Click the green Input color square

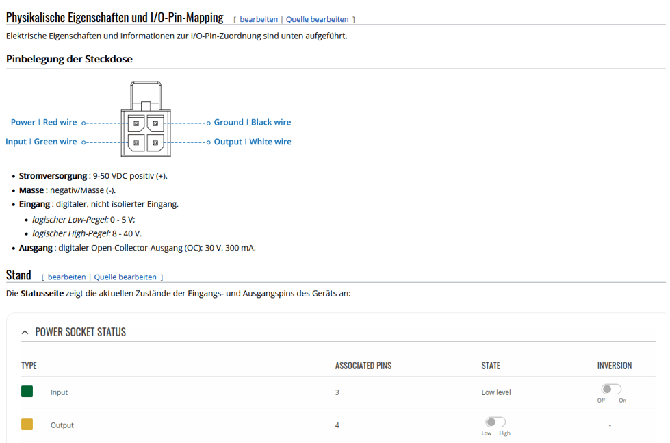[27, 392]
